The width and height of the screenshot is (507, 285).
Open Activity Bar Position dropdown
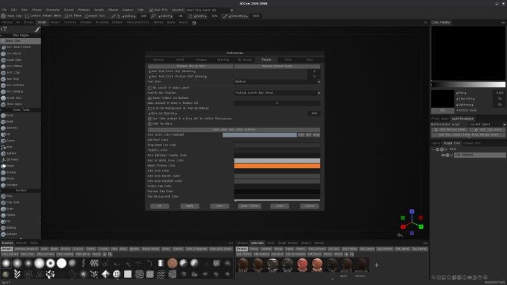pyautogui.click(x=277, y=92)
